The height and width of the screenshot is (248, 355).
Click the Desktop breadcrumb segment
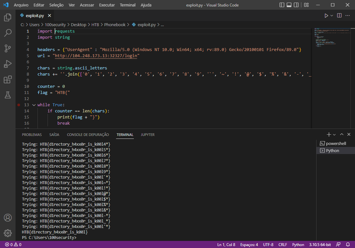(79, 25)
